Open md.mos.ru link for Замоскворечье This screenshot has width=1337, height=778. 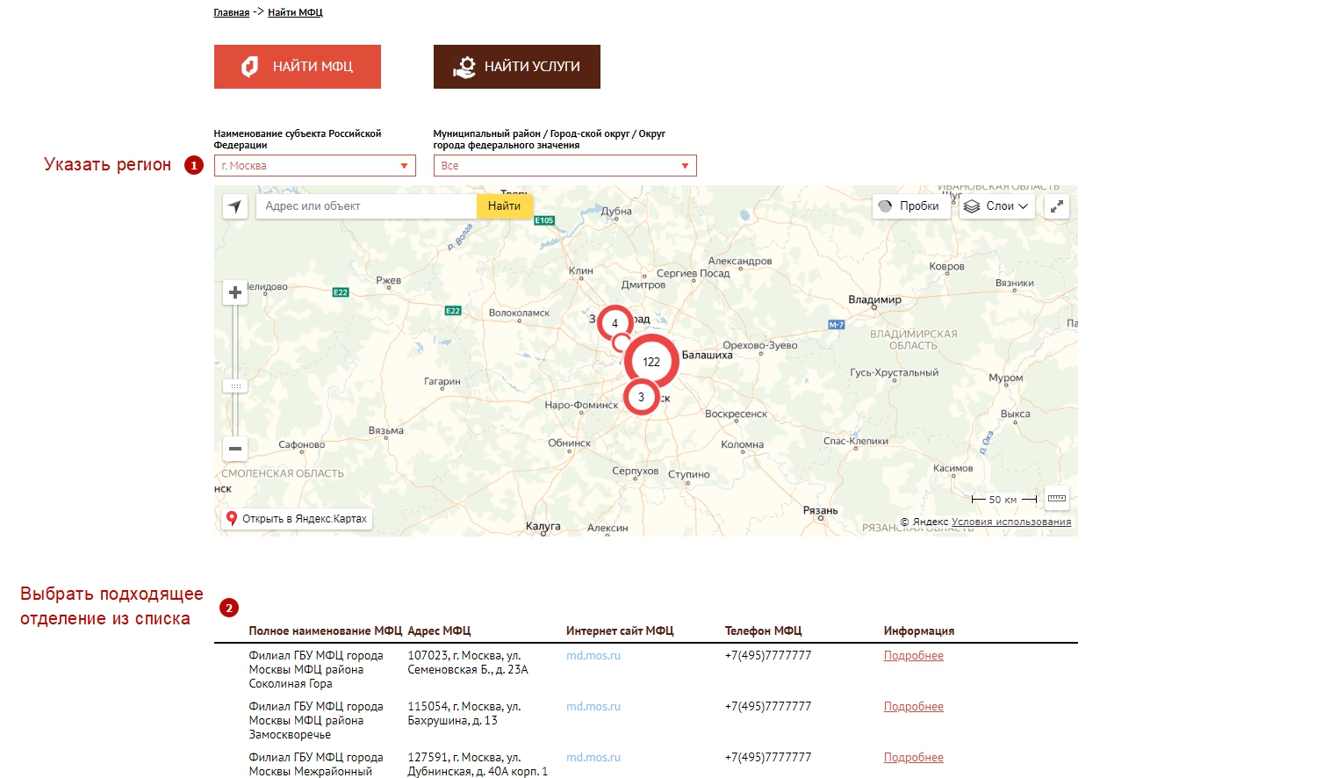point(593,707)
